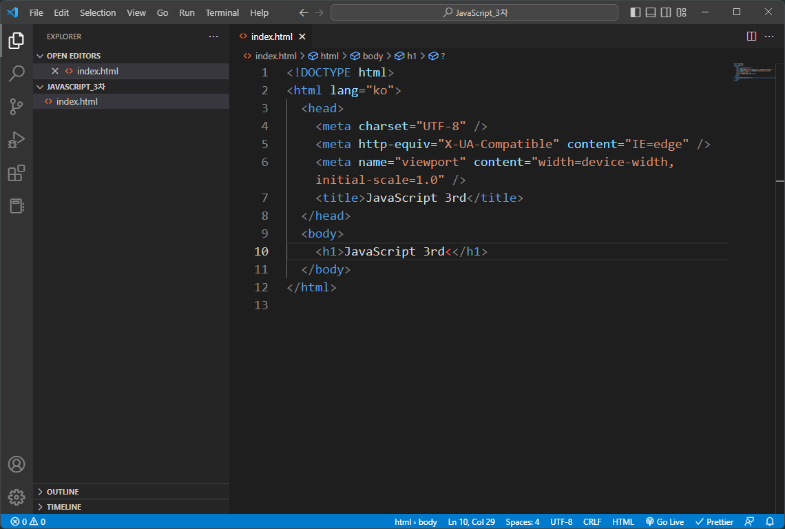Open the Extensions view
The width and height of the screenshot is (785, 529).
pos(17,173)
